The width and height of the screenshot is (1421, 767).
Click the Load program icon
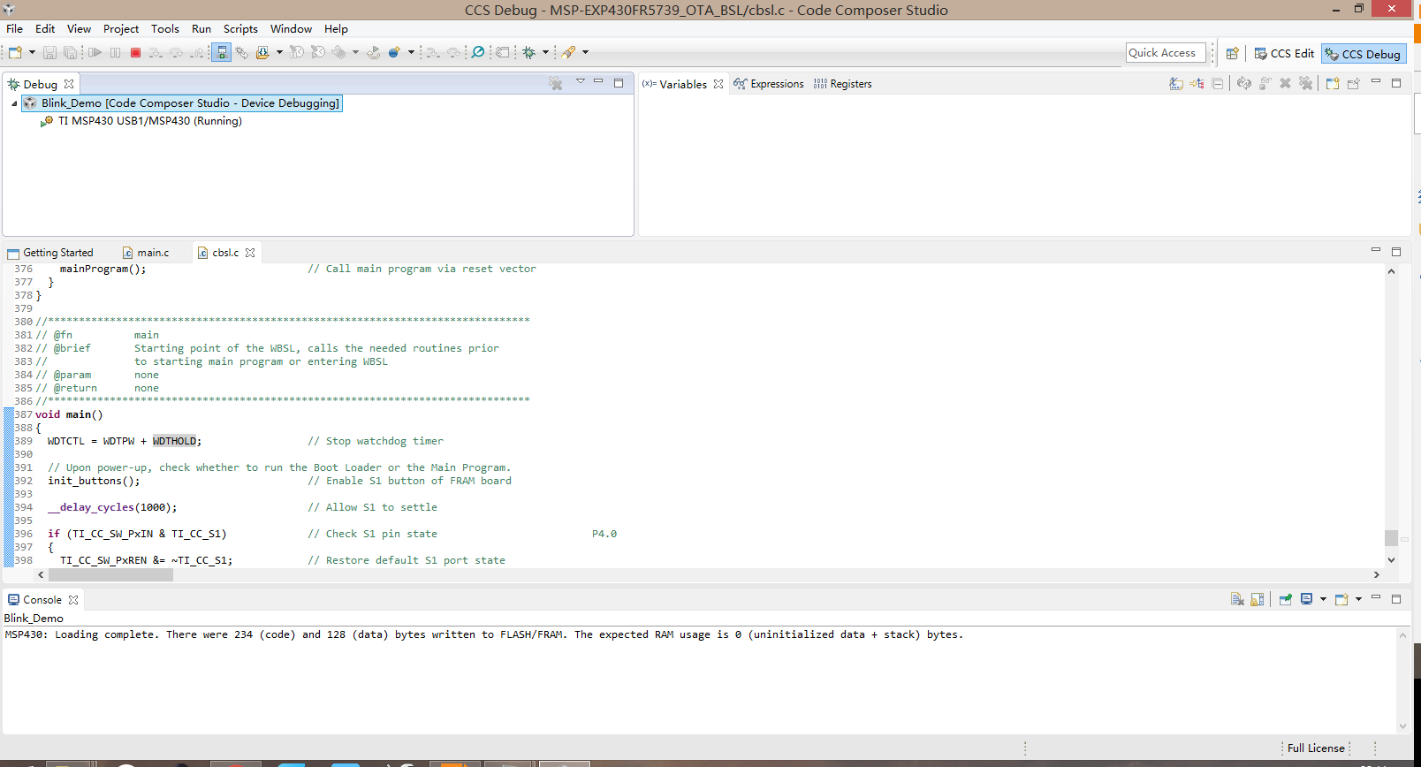(262, 53)
